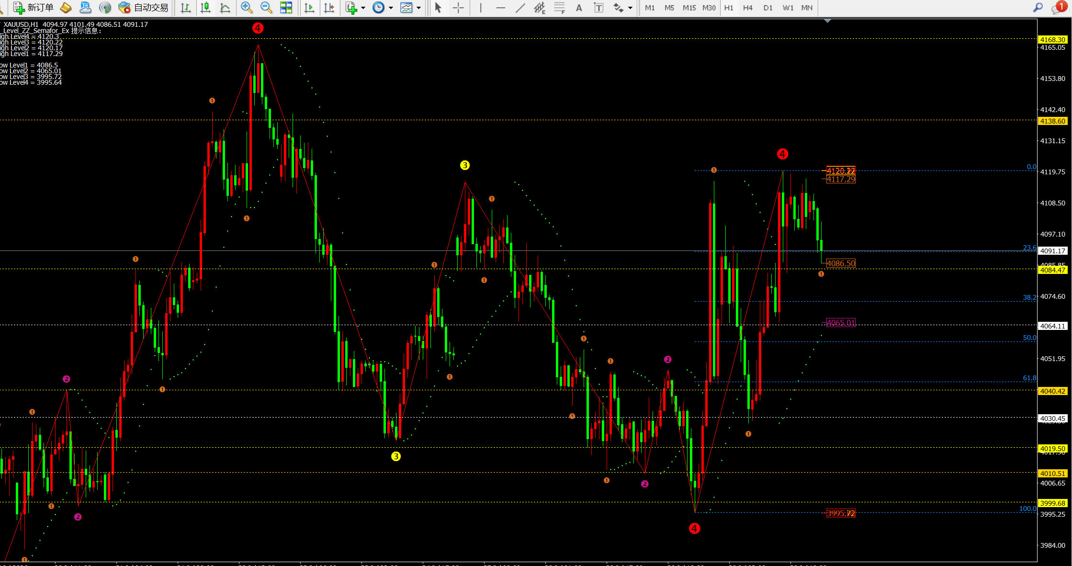The height and width of the screenshot is (566, 1072).
Task: Click the magenta 4065.01 level label
Action: pos(841,323)
